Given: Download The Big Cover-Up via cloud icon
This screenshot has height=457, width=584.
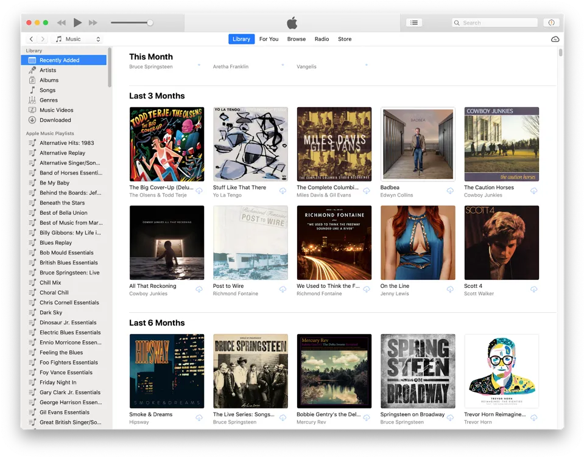Looking at the screenshot, I should pos(199,191).
